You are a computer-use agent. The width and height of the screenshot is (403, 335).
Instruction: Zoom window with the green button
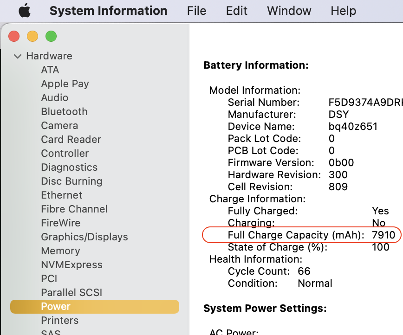pos(51,36)
